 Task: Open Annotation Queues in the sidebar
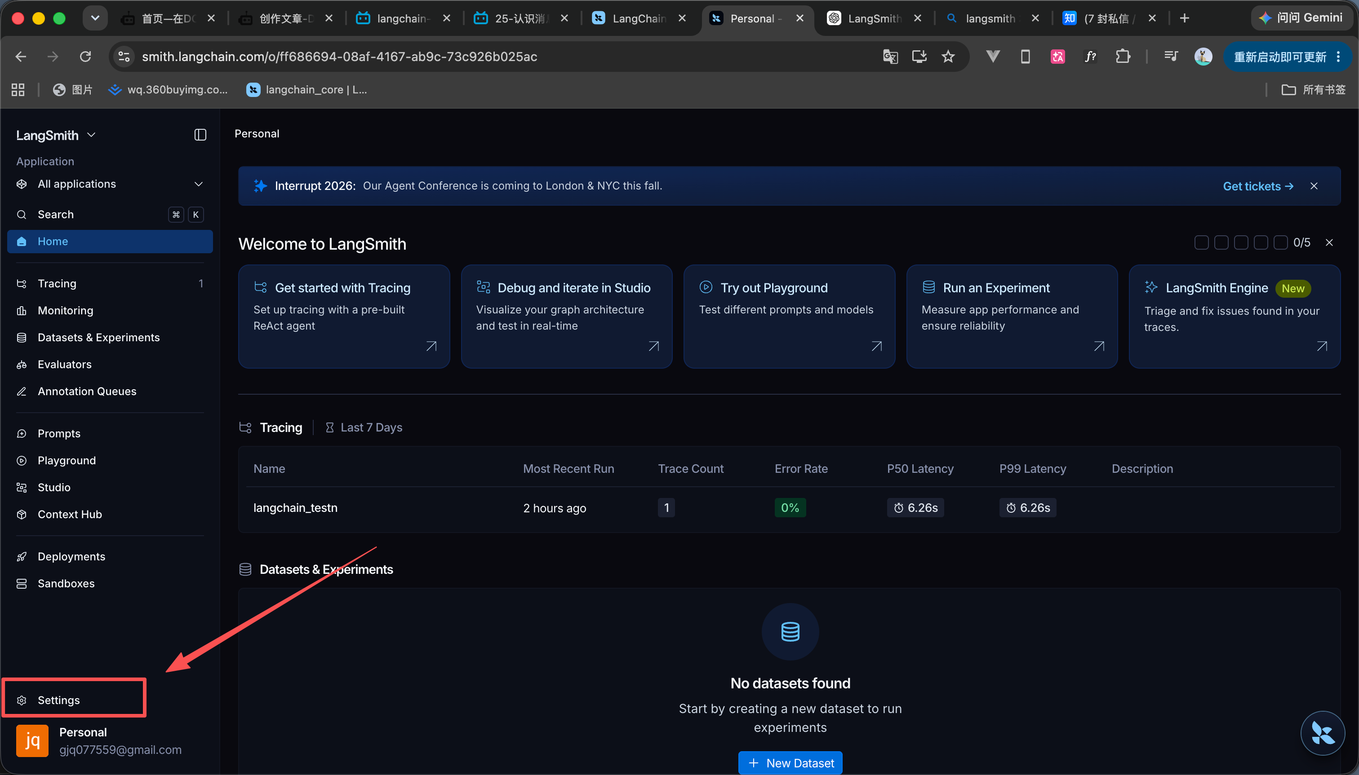[110, 391]
